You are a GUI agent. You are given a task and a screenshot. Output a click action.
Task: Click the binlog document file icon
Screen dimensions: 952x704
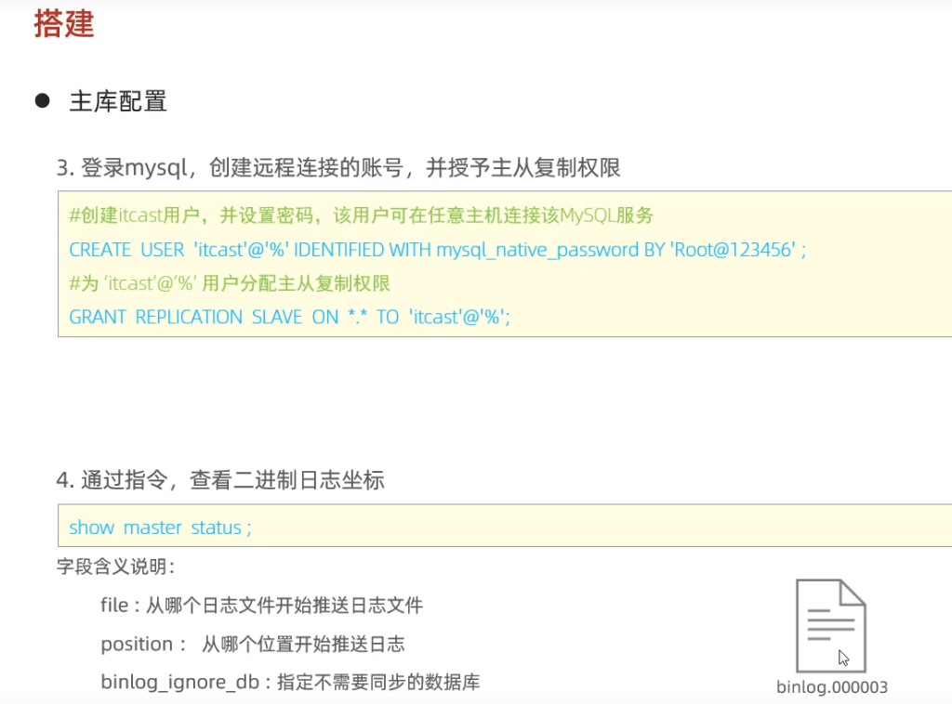click(831, 625)
